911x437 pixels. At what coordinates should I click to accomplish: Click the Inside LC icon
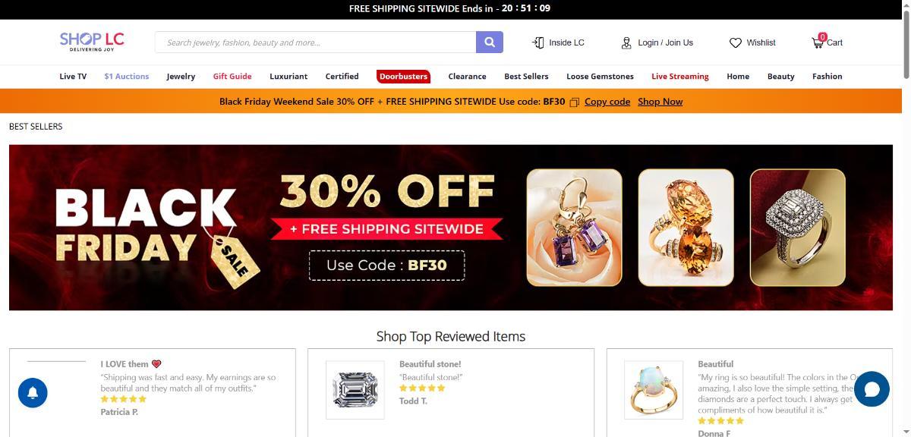tap(538, 42)
